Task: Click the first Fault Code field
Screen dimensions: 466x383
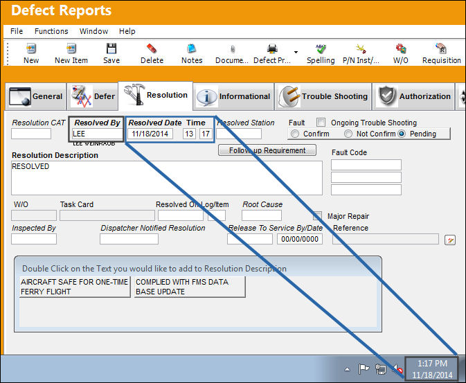Action: 366,165
